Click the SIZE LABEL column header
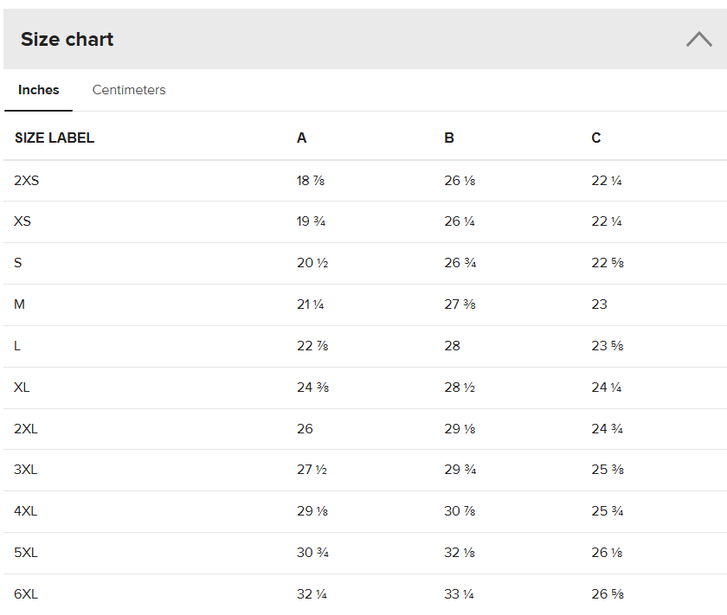Image resolution: width=727 pixels, height=615 pixels. click(55, 138)
